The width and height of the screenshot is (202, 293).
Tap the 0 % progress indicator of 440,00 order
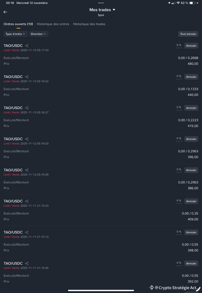[x=179, y=77]
